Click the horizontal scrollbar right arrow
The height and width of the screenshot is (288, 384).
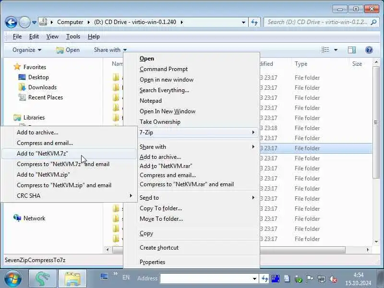[x=368, y=250]
